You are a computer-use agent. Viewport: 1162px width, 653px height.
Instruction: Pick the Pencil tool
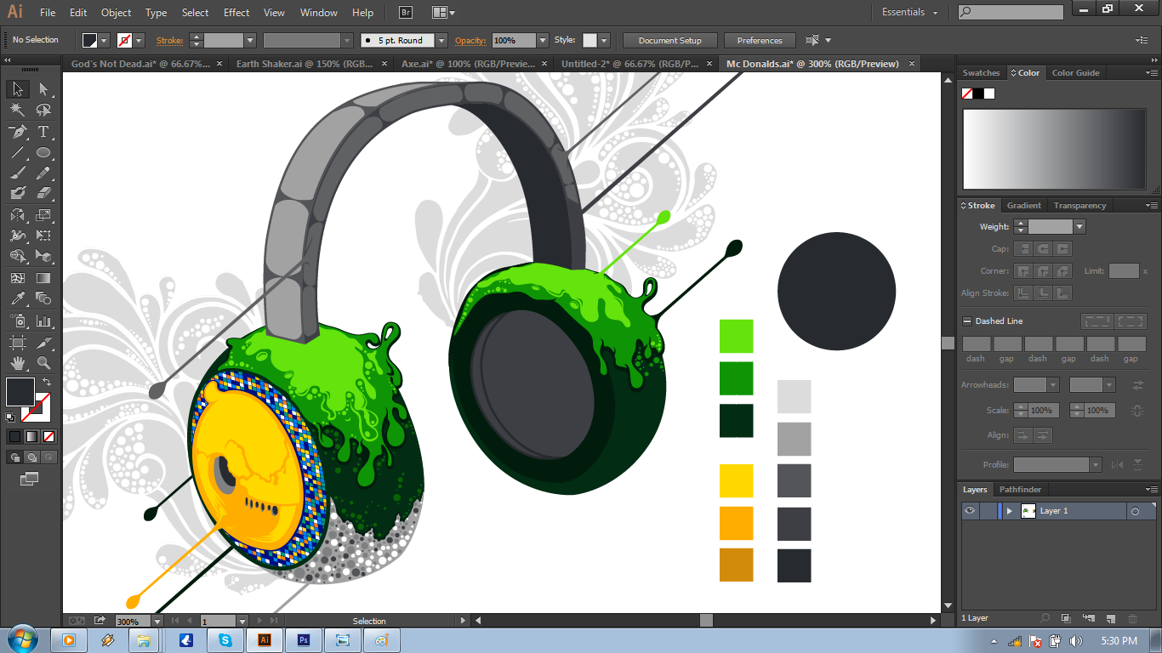[43, 173]
